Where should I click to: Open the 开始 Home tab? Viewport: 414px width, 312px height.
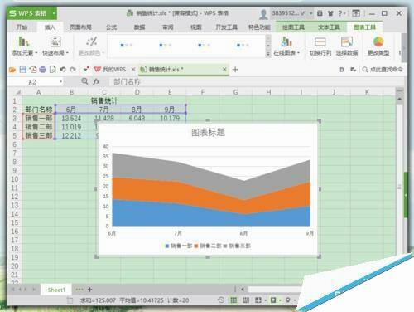coord(22,27)
